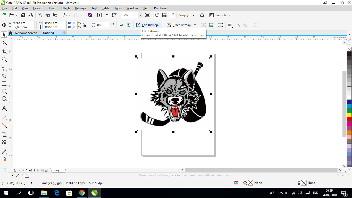This screenshot has height=198, width=352.
Task: Select the Pick tool
Action: click(x=4, y=35)
